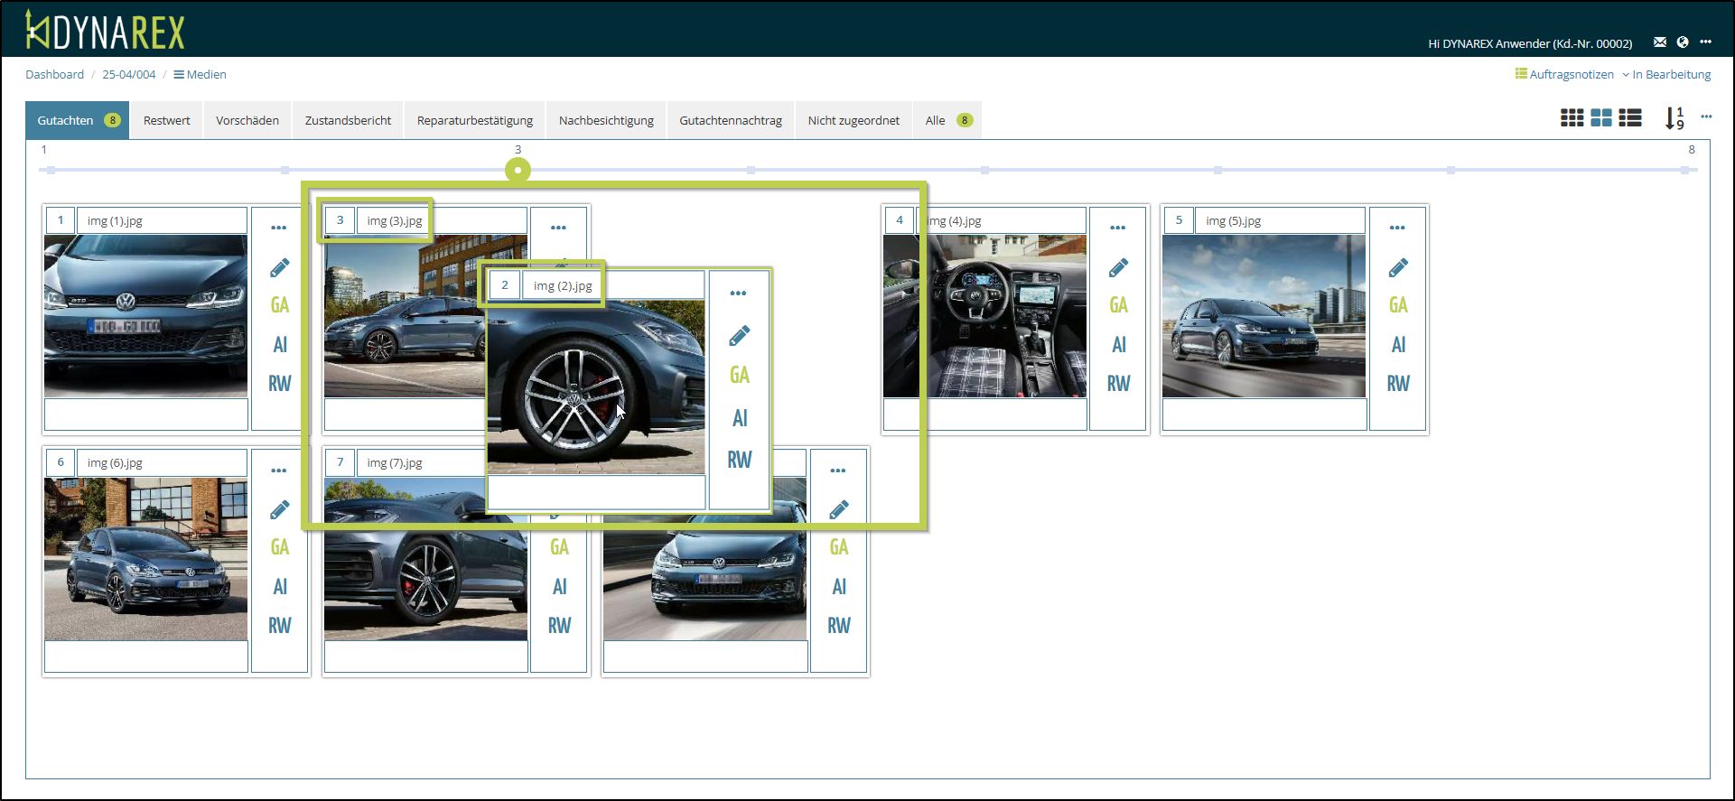The width and height of the screenshot is (1735, 801).
Task: Toggle GA assignment on img (1).jpg
Action: (280, 305)
